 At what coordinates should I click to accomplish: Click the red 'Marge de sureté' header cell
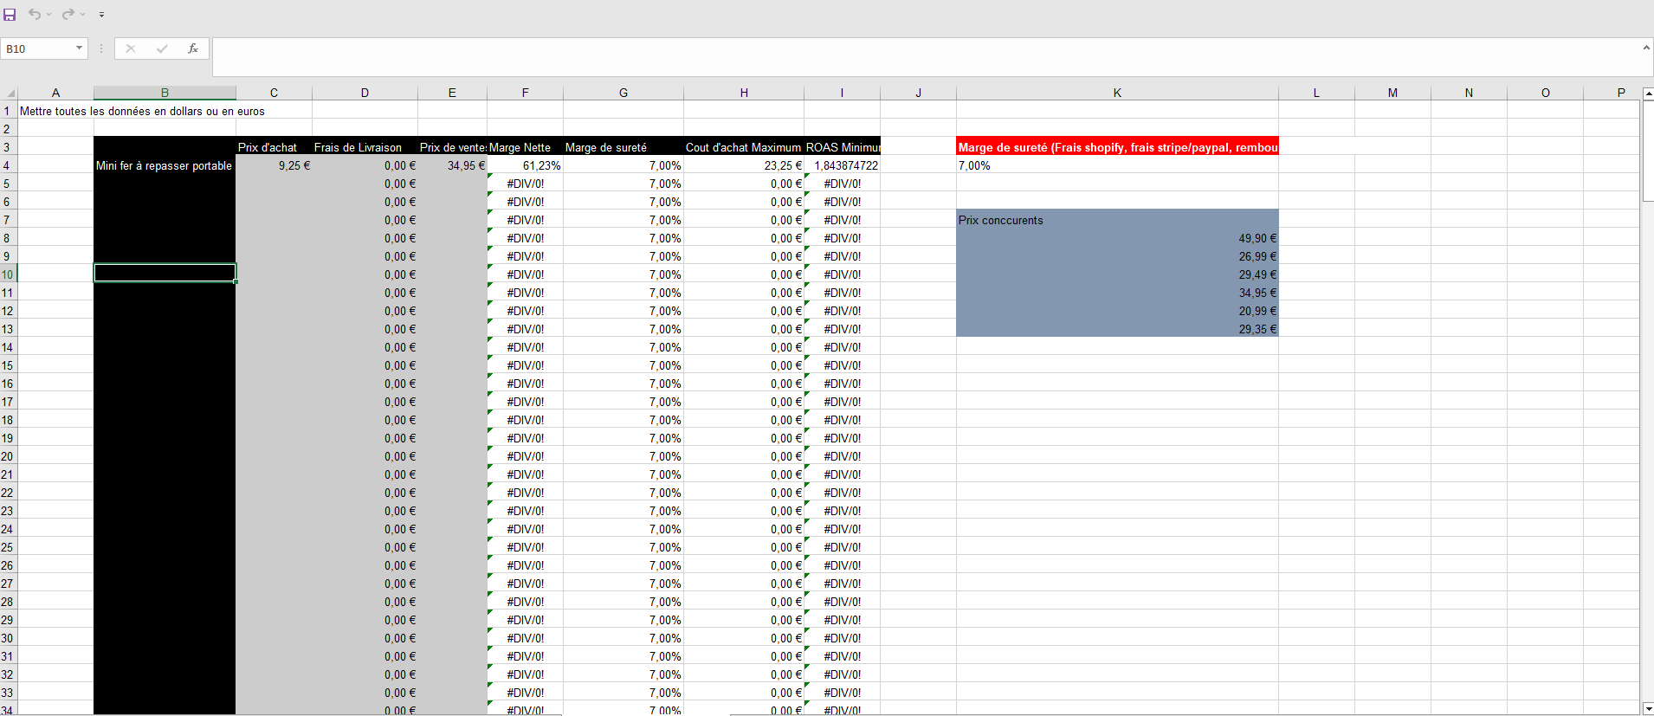(x=1116, y=147)
